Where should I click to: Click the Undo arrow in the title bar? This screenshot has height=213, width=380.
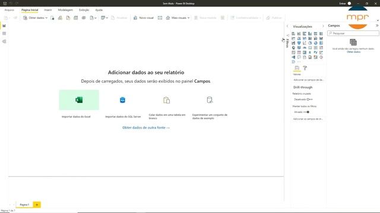click(11, 4)
